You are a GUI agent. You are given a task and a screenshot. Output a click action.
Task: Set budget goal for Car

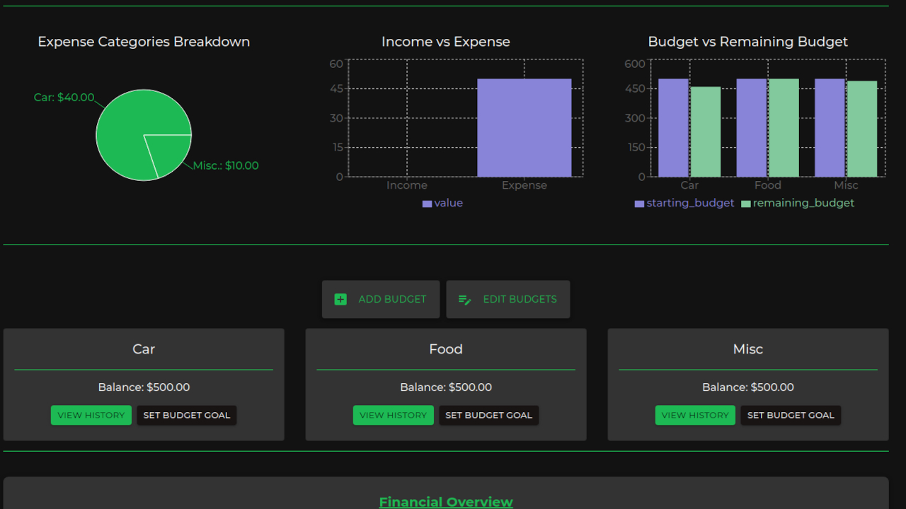(187, 415)
